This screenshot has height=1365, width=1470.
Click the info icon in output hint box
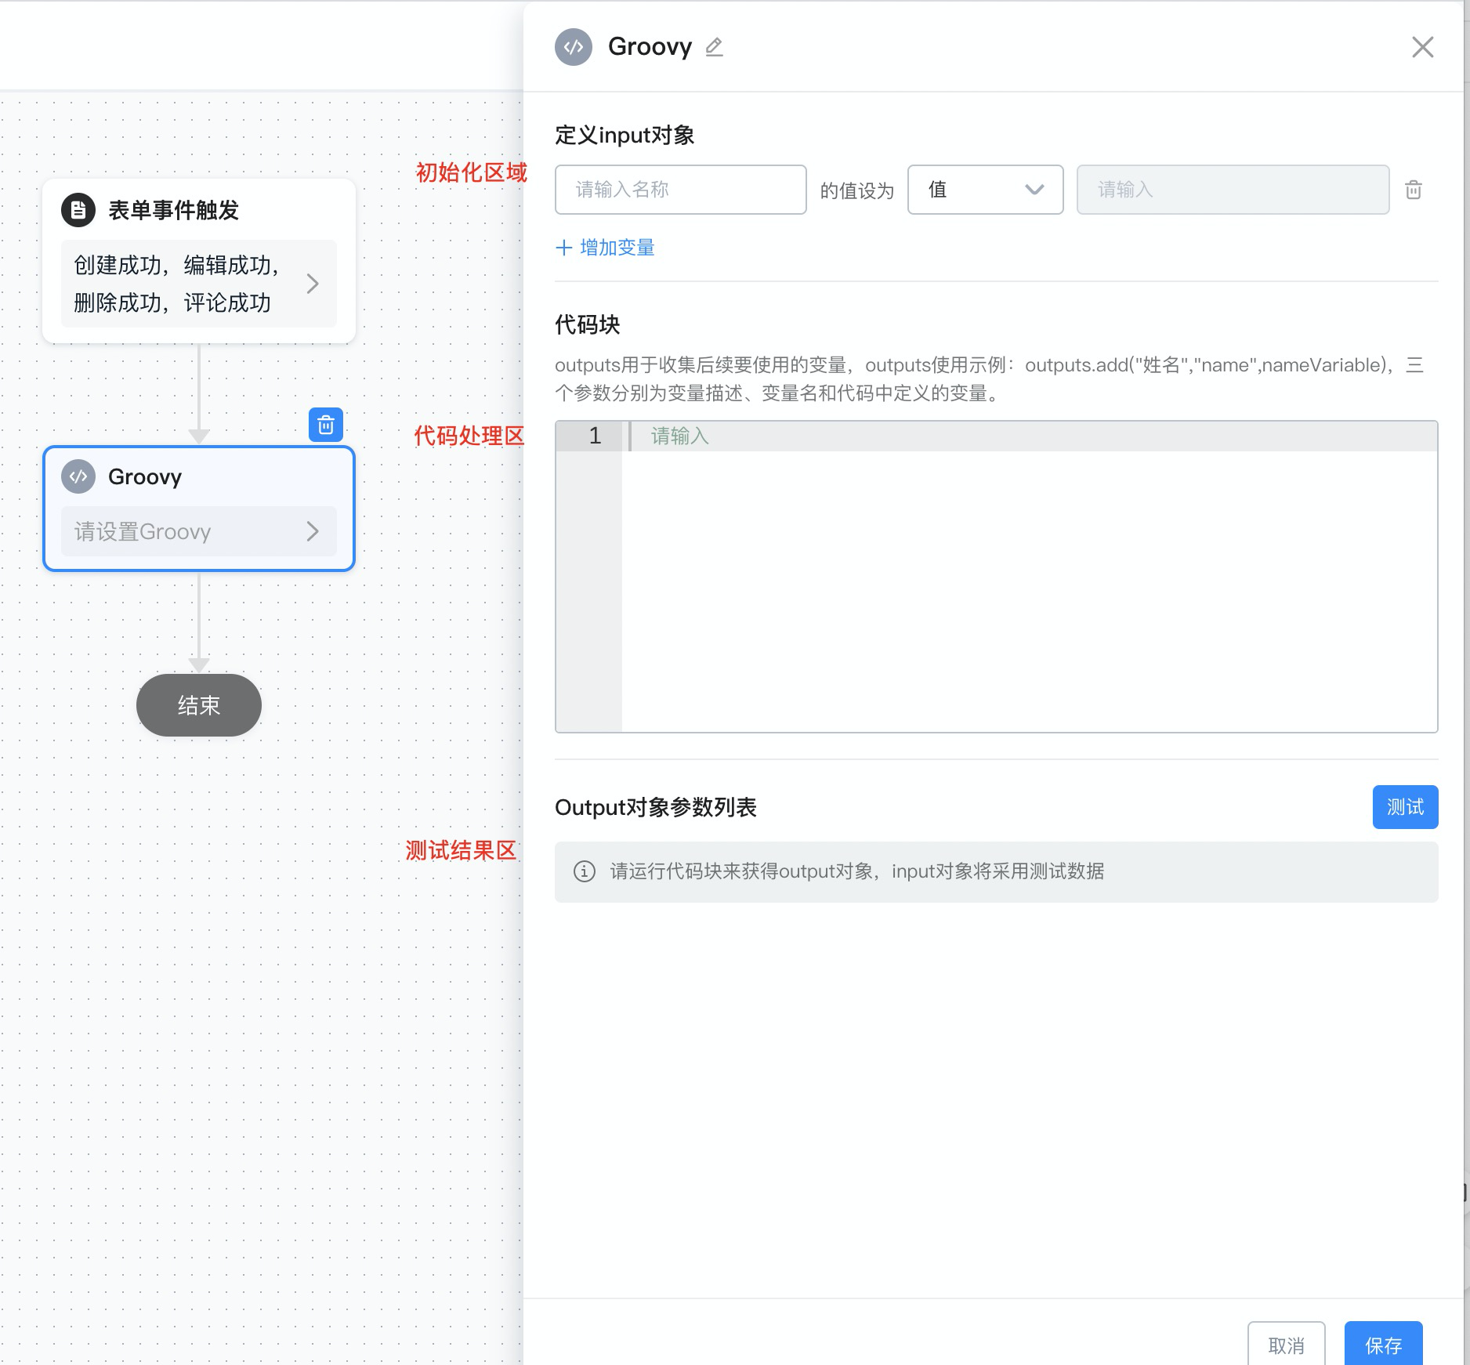(x=585, y=871)
